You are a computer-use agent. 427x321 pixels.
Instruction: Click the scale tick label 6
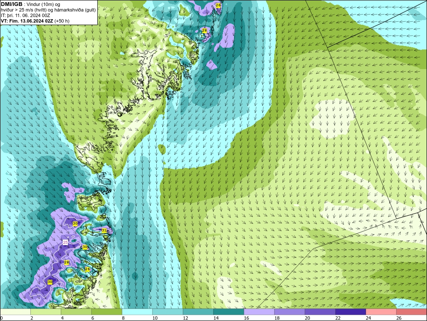(x=93, y=318)
